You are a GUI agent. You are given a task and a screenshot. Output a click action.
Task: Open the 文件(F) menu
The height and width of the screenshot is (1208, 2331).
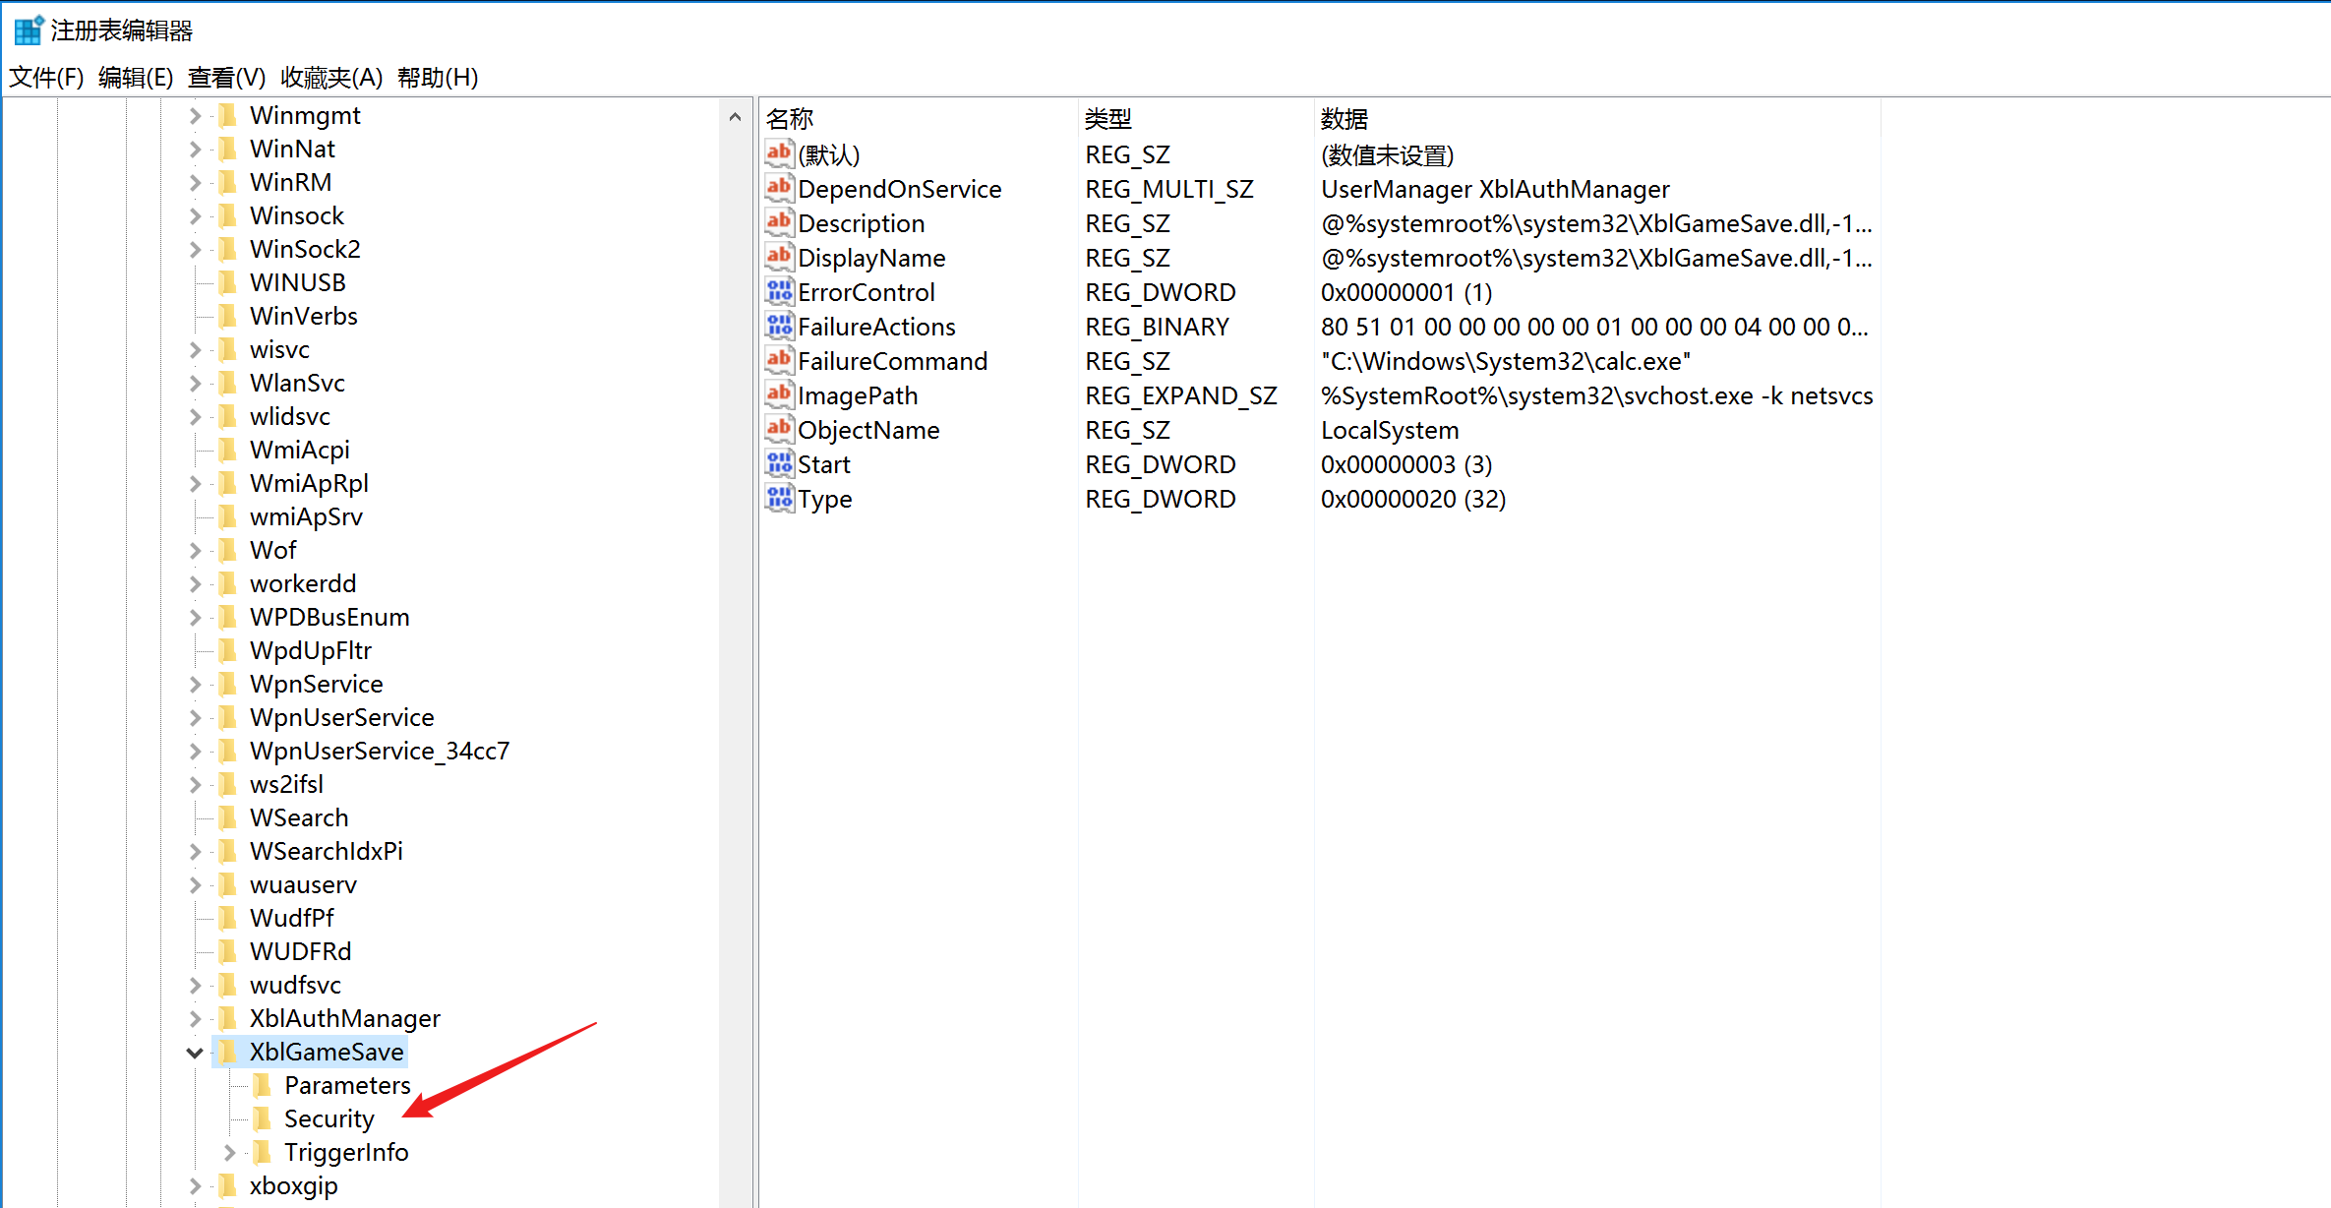pos(45,77)
